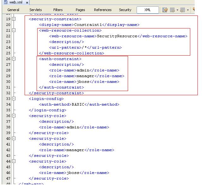Open the Back history dropdown arrow
The width and height of the screenshot is (206, 185).
[177, 10]
